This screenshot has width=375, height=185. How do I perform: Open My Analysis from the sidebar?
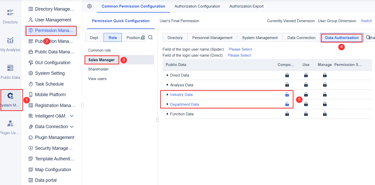click(x=10, y=43)
